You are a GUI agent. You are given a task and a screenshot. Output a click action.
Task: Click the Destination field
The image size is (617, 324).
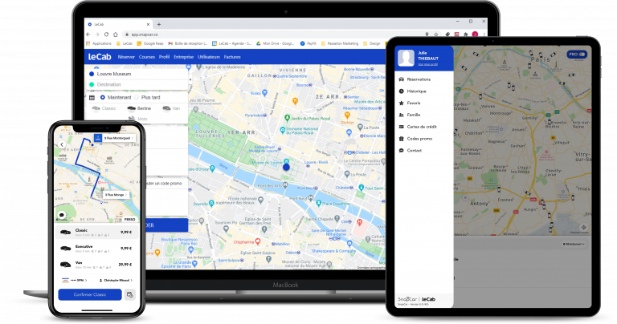tap(137, 84)
